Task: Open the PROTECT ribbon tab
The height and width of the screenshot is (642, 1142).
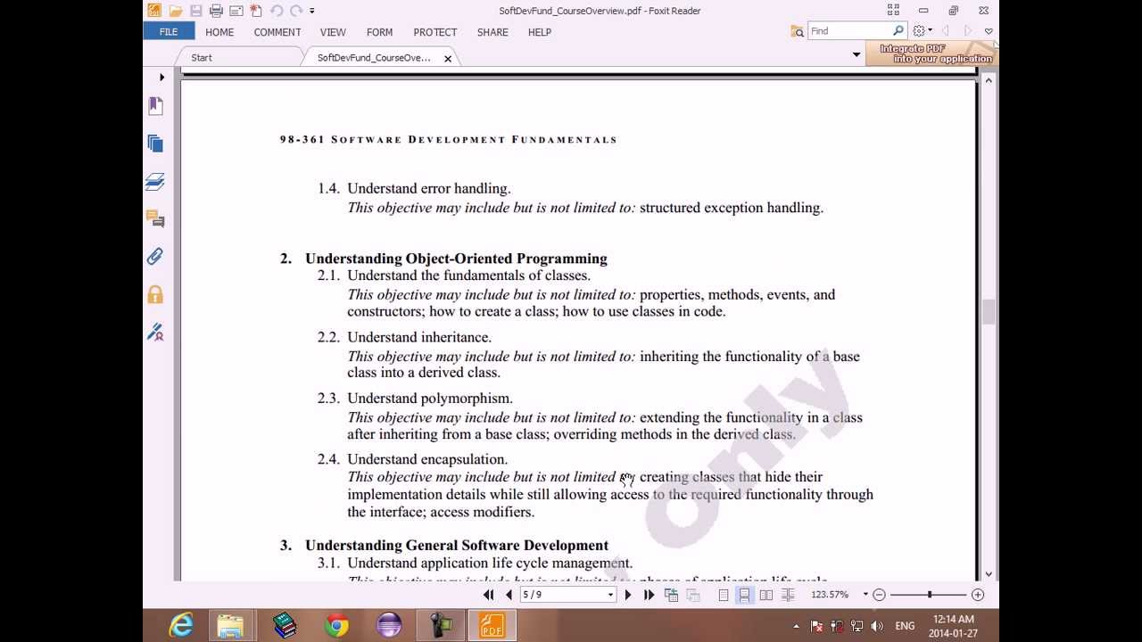Action: [x=435, y=32]
